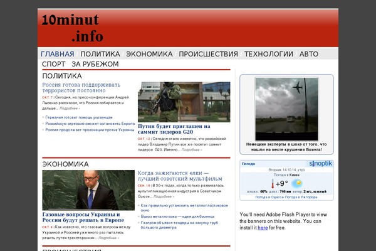Viewport: 376px width, 251px height.
Task: Click Подробнее under the Лысенко article
Action: pos(70,109)
